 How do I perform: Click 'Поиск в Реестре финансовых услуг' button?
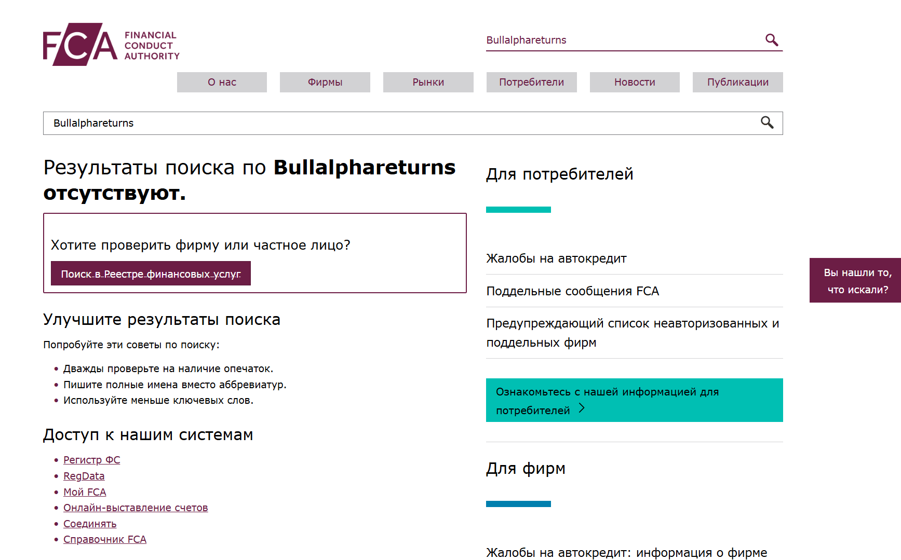(151, 274)
